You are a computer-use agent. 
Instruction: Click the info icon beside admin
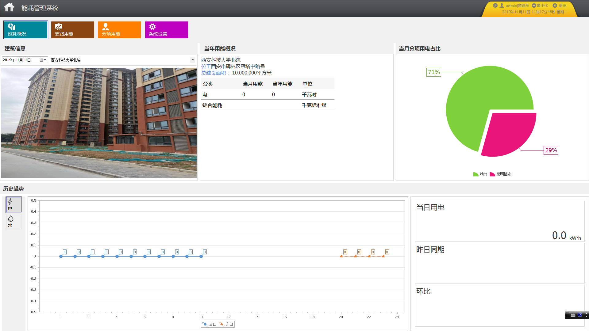pyautogui.click(x=495, y=6)
